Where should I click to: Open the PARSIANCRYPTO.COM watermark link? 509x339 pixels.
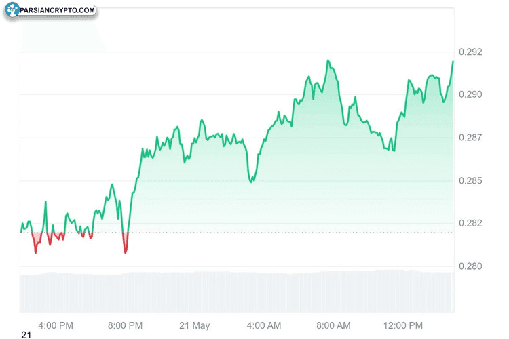[58, 10]
